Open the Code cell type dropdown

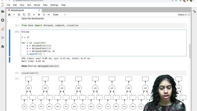(59, 15)
